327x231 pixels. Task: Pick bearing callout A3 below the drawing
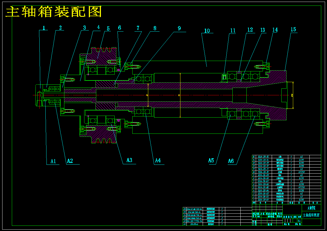point(130,160)
